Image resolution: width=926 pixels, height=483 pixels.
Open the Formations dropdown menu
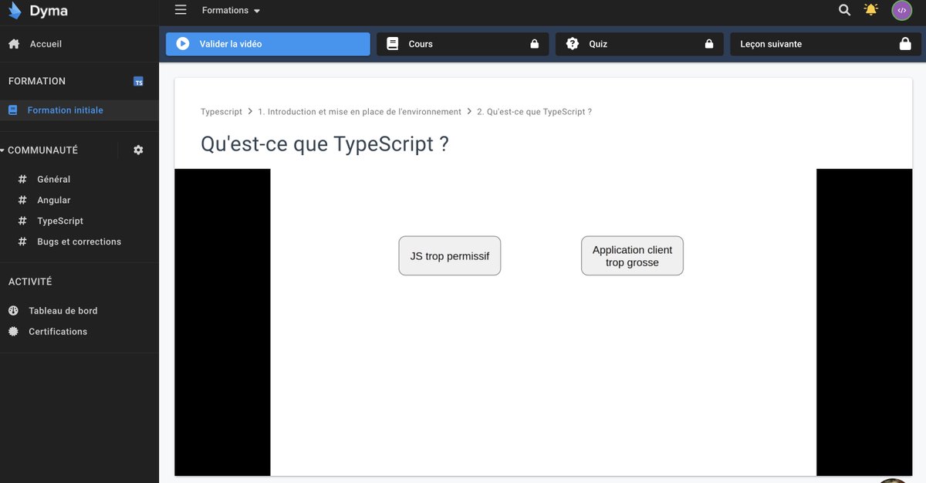pos(231,10)
